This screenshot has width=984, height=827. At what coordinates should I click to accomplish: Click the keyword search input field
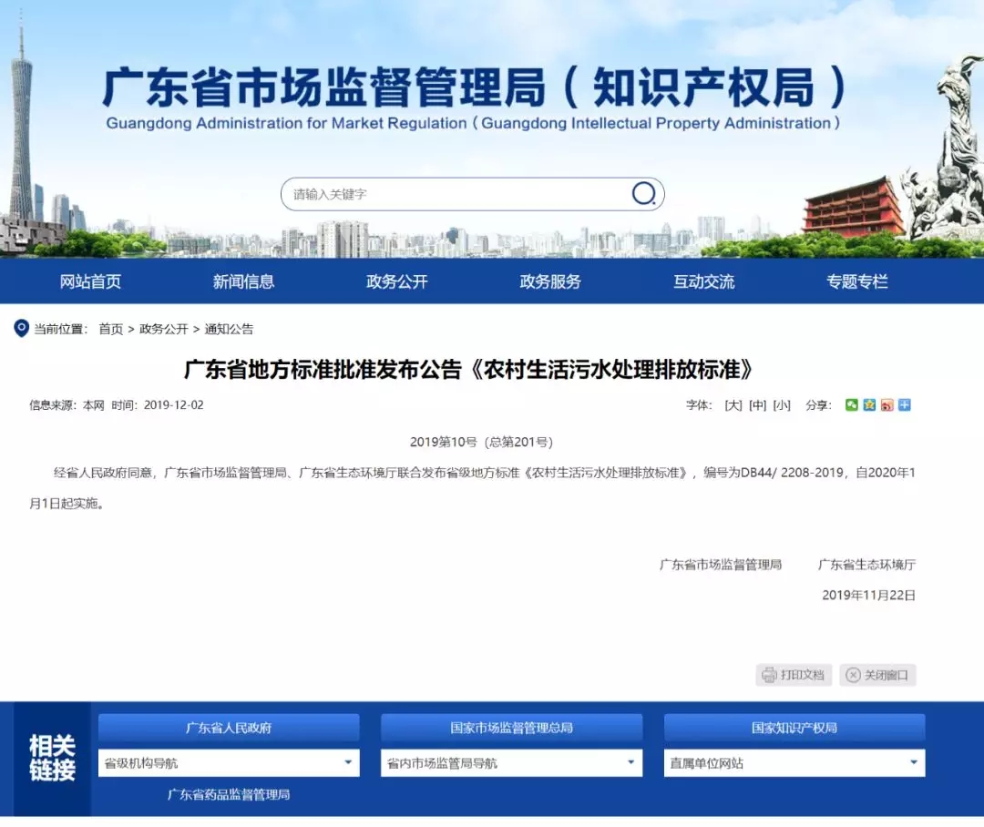coord(456,194)
